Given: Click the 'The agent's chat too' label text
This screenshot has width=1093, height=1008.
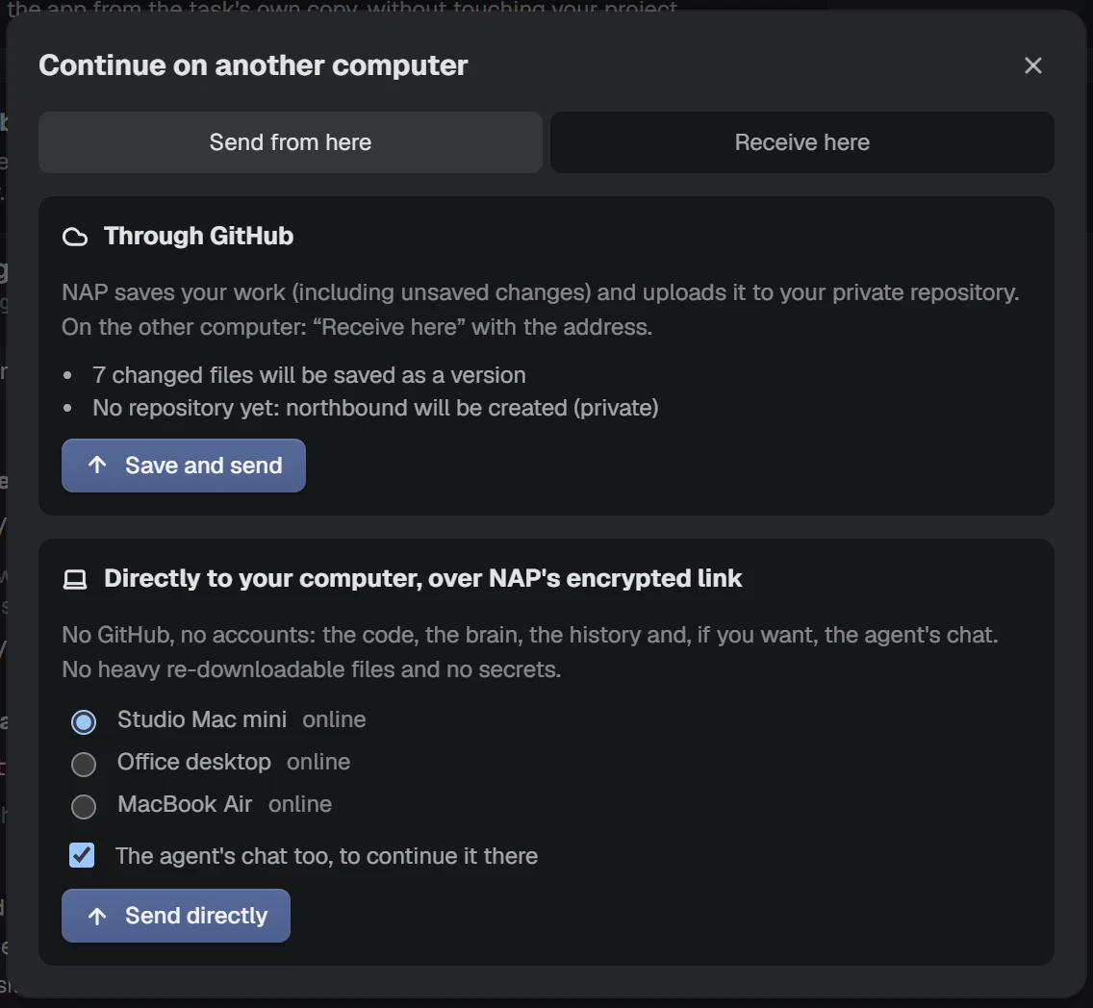Looking at the screenshot, I should [x=326, y=856].
